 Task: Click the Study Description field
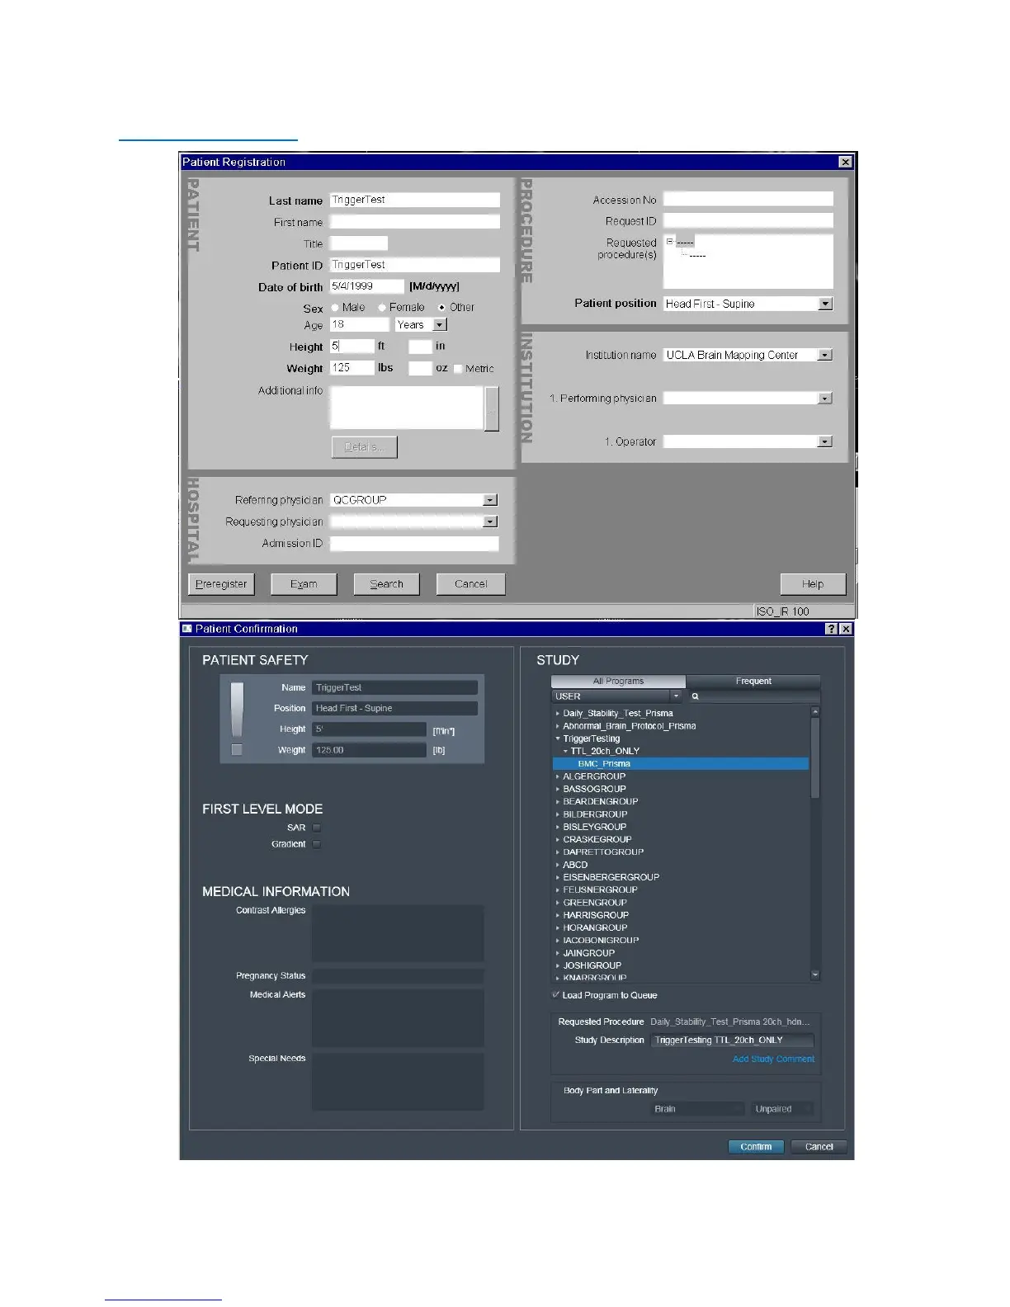tap(732, 1040)
